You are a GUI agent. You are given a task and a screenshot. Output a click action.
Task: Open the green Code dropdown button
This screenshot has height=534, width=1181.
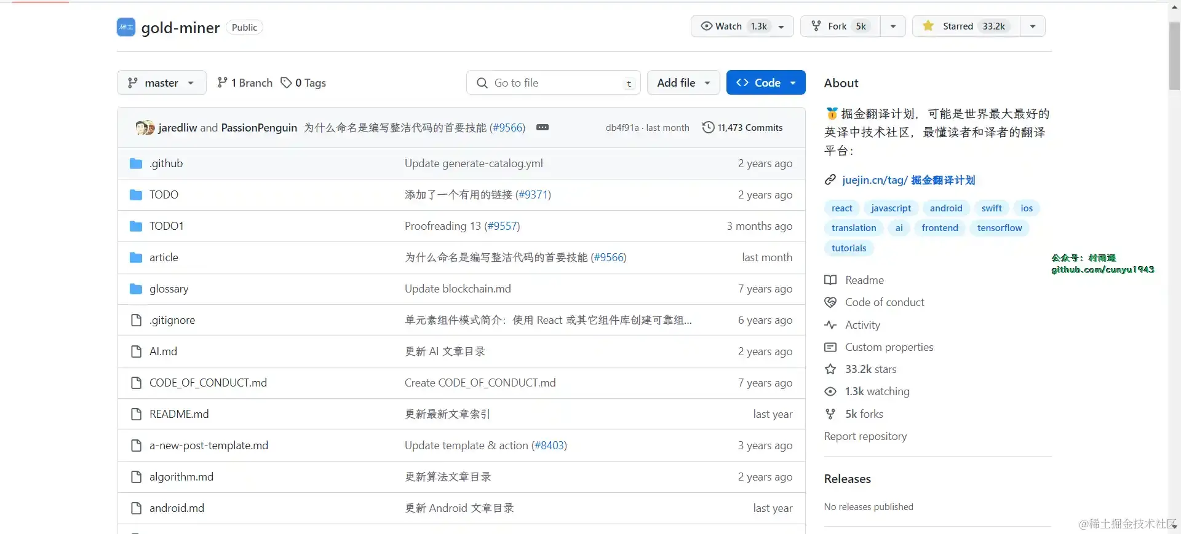coord(766,82)
